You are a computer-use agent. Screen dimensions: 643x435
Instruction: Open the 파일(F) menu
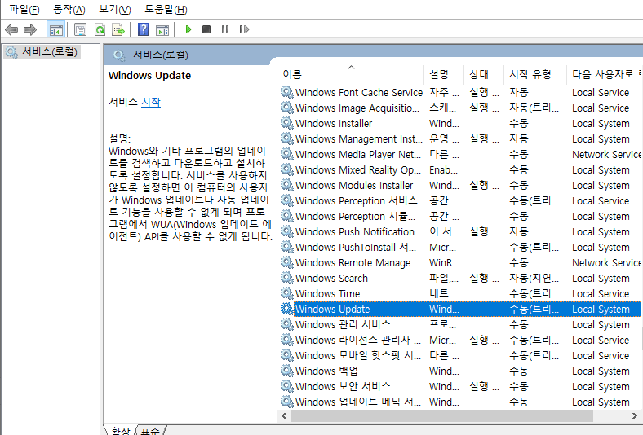click(24, 10)
